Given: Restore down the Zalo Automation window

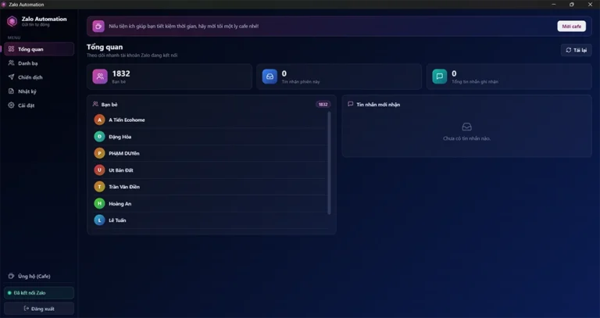Looking at the screenshot, I should click(x=572, y=5).
